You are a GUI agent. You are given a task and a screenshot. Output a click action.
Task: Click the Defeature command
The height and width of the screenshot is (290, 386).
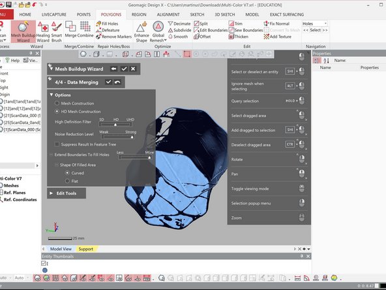(108, 30)
